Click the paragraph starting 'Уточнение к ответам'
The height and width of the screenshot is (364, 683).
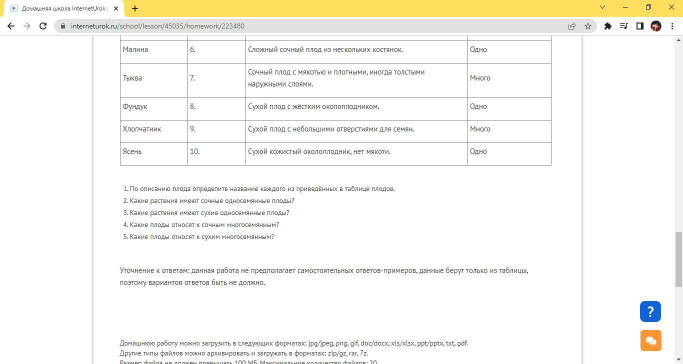[324, 276]
